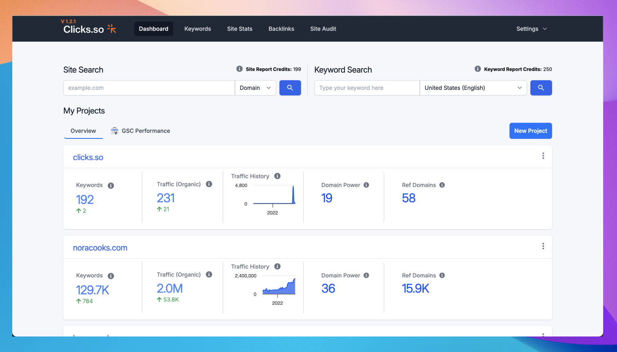Click clicks.so organic traffic value 231
The width and height of the screenshot is (617, 352).
(166, 198)
